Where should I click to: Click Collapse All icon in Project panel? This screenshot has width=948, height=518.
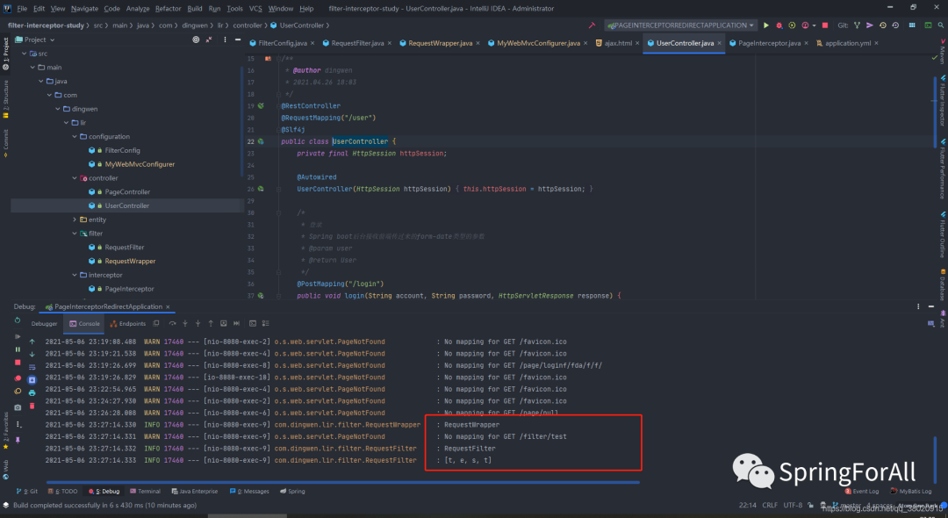[209, 40]
